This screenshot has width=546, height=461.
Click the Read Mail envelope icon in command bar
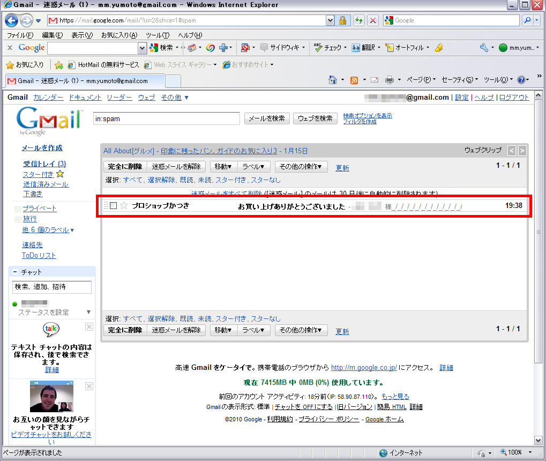tap(375, 80)
